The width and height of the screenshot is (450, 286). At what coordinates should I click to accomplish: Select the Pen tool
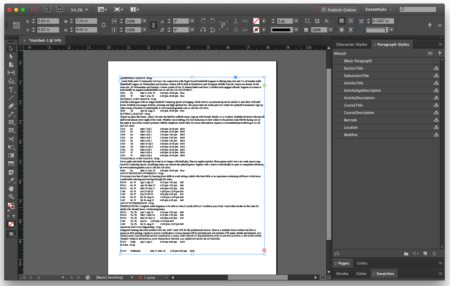coord(11,106)
